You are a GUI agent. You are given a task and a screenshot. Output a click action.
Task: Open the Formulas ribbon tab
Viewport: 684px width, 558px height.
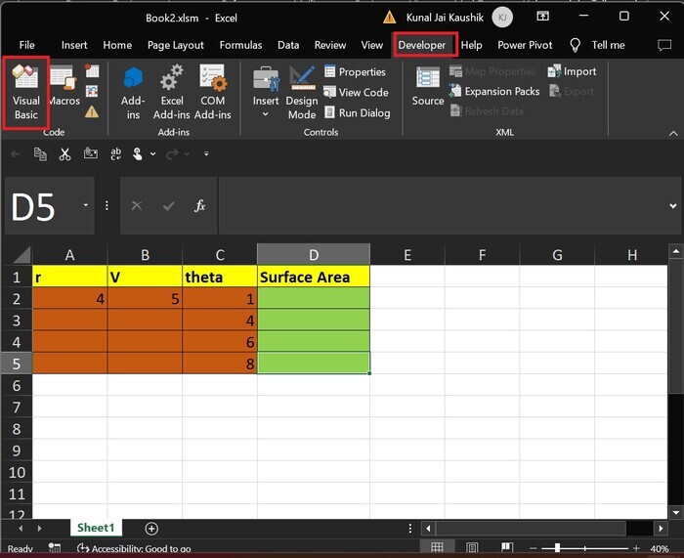pos(240,45)
